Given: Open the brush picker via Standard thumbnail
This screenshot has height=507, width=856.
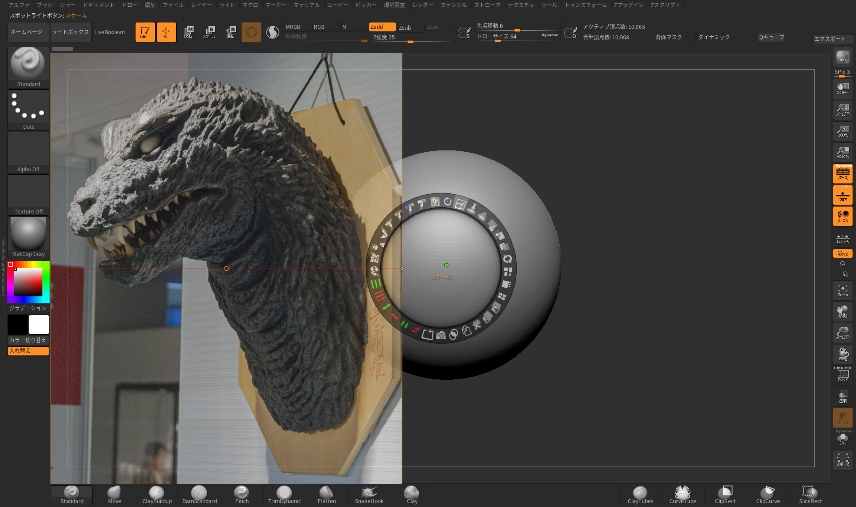Looking at the screenshot, I should pos(28,64).
